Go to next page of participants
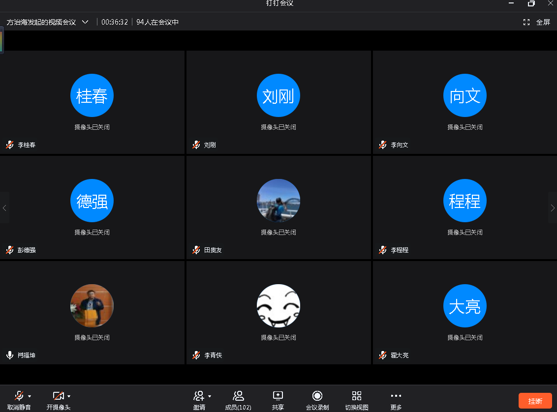557x412 pixels. pos(552,208)
